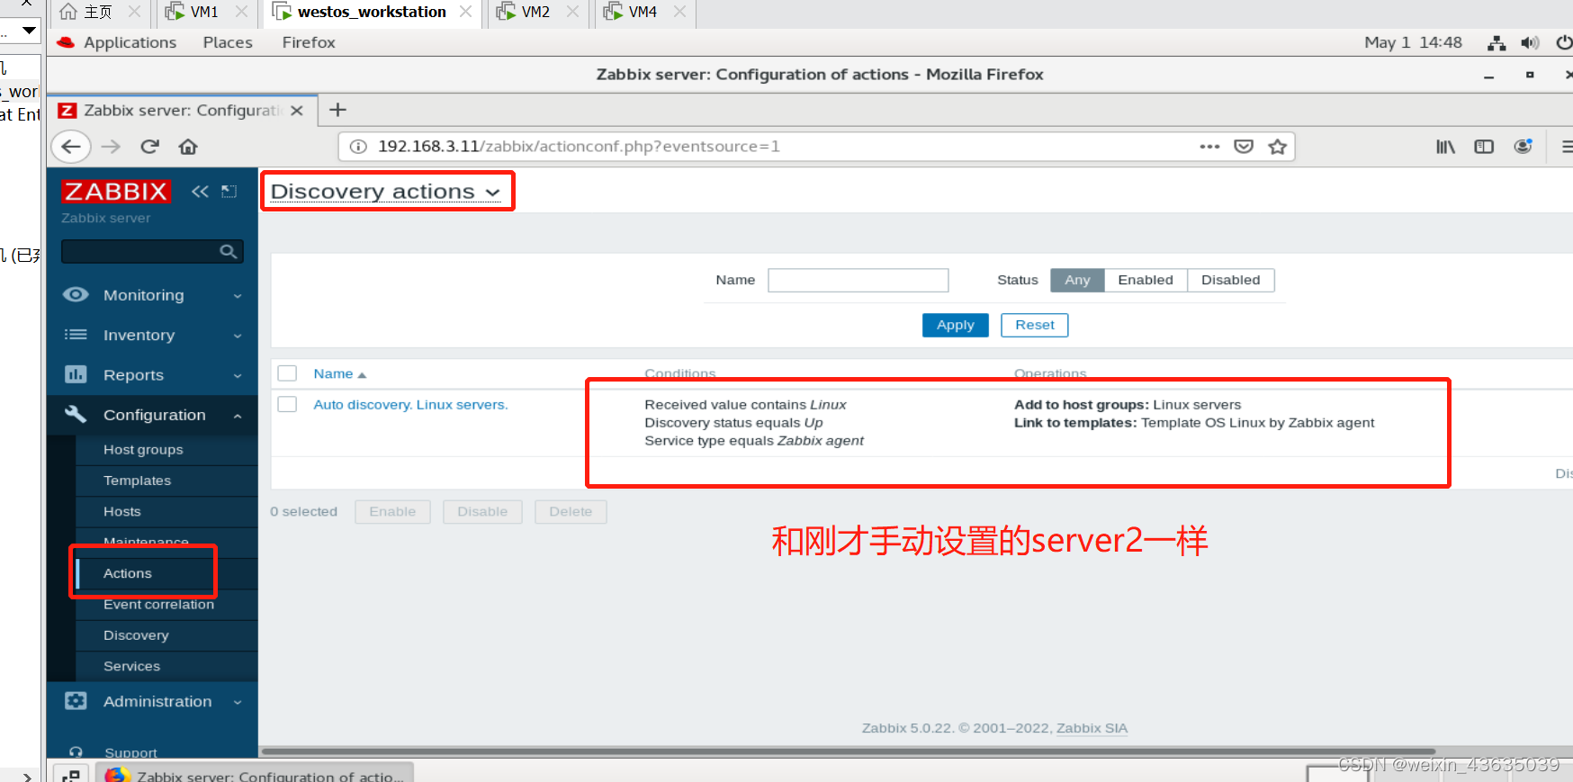
Task: Open the network status tray icon
Action: tap(1497, 42)
